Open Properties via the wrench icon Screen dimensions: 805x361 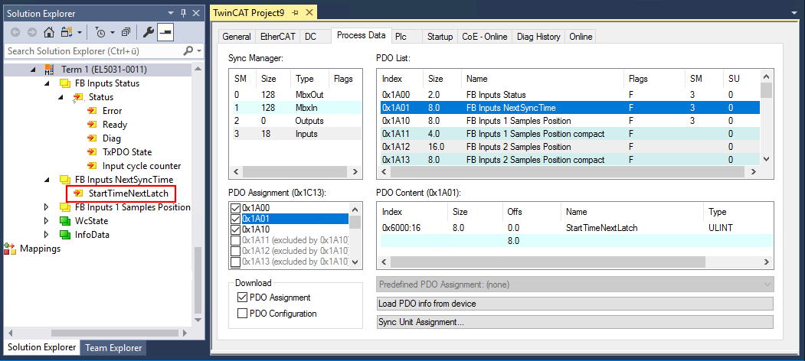click(149, 32)
